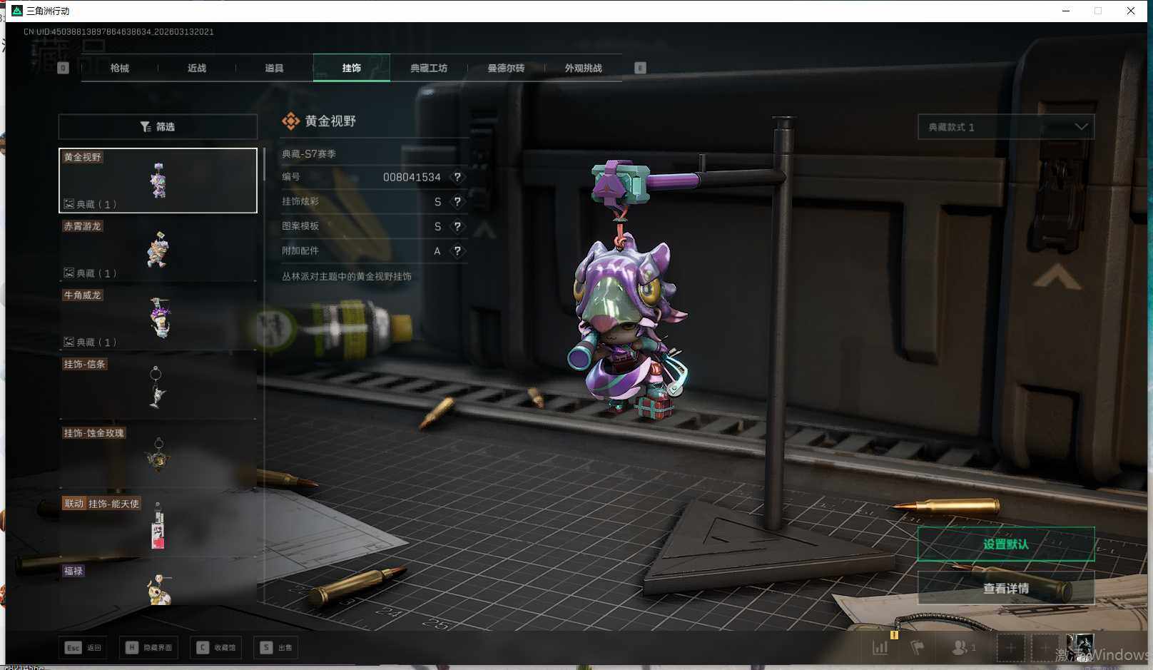Select the 挂饰 tab

(x=352, y=68)
